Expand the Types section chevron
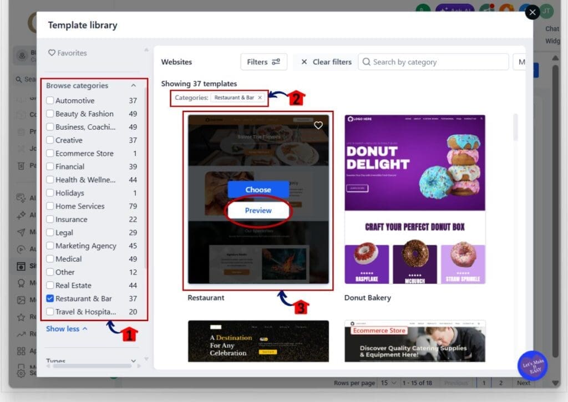Screen dimensions: 568x402 pos(133,361)
